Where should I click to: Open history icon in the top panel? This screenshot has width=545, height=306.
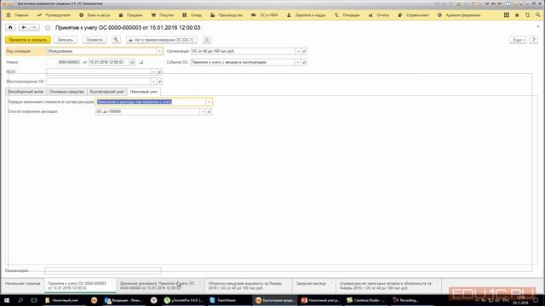coord(528,15)
